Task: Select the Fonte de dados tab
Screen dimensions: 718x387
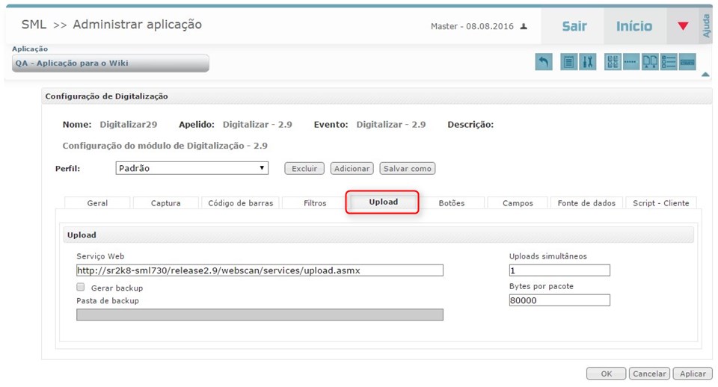Action: tap(586, 203)
